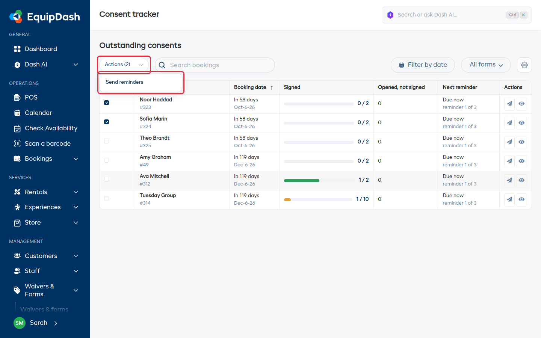Click the Waivers & Forms tag icon

17,290
